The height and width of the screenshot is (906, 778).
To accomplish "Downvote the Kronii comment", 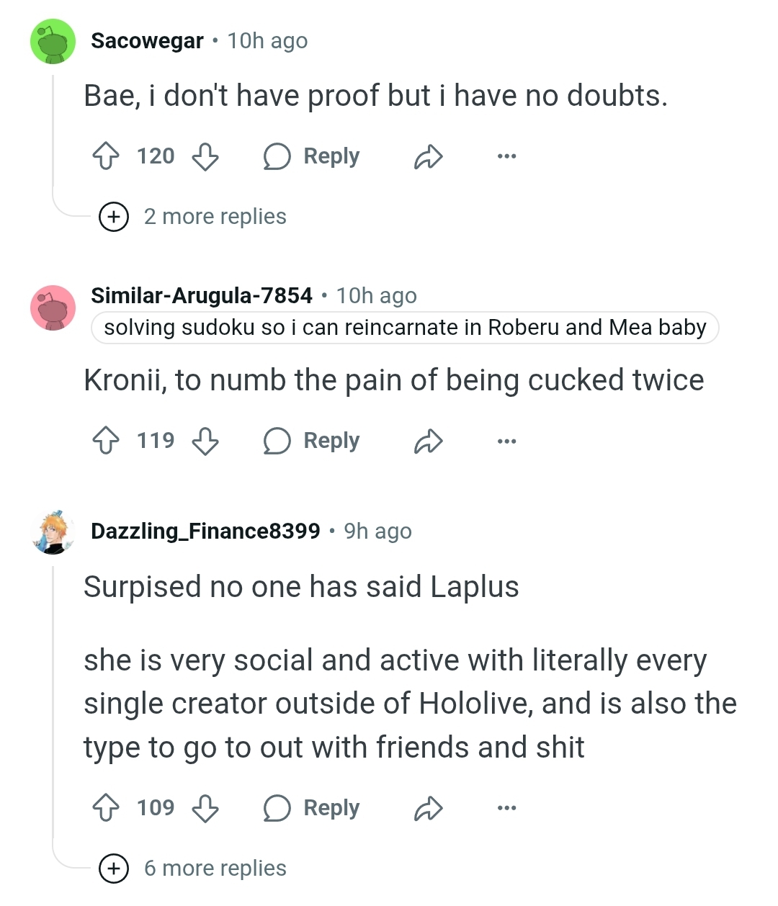I will tap(205, 441).
